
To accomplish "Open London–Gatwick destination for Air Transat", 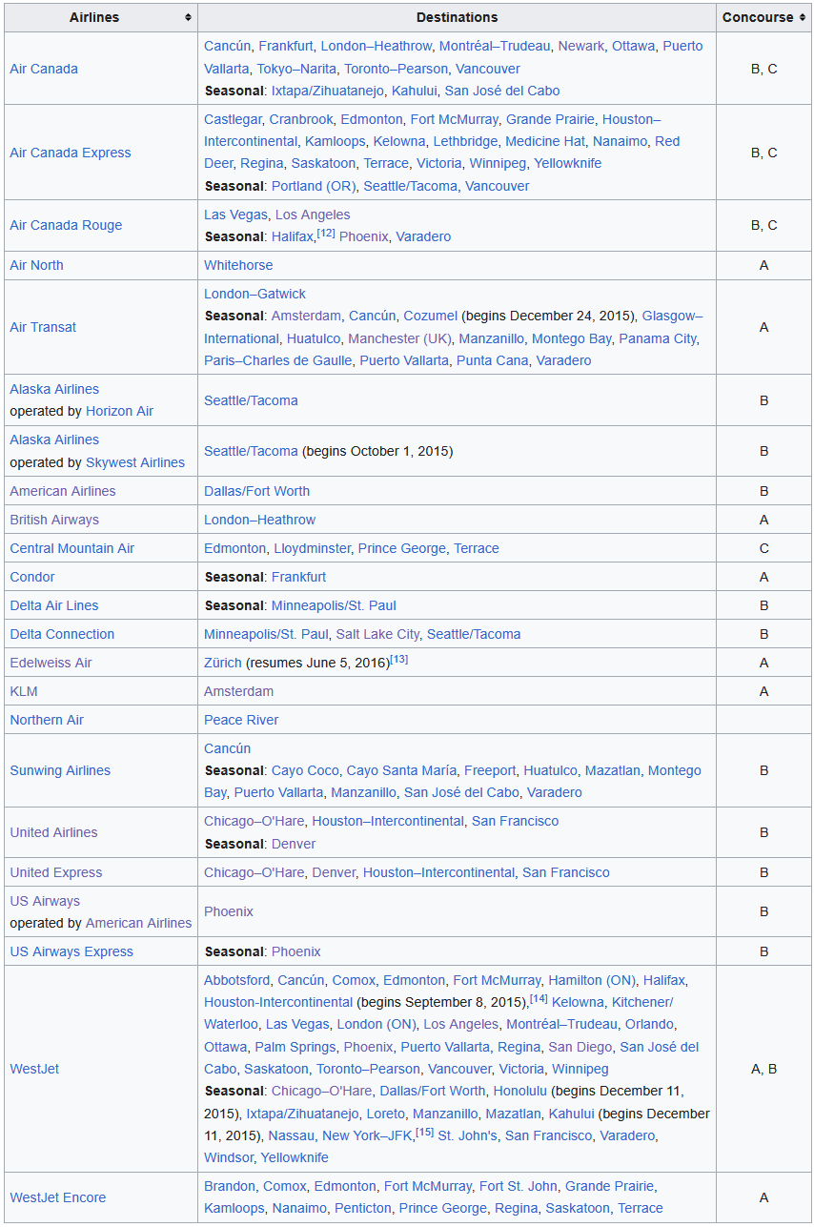I will (254, 294).
